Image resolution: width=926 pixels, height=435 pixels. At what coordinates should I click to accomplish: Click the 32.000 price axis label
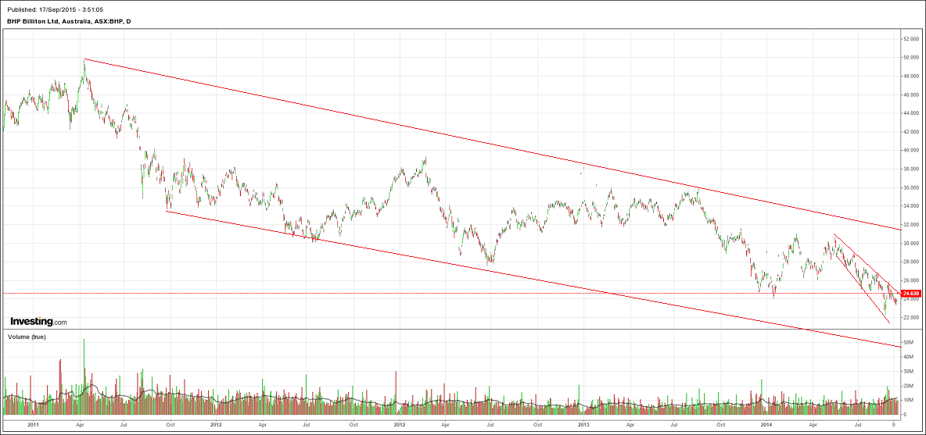(911, 225)
